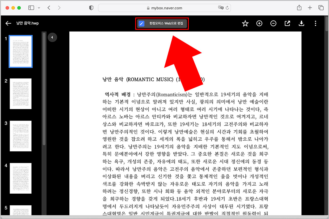Image resolution: width=329 pixels, height=219 pixels.
Task: Select page 3 thumbnail
Action: (x=20, y=136)
